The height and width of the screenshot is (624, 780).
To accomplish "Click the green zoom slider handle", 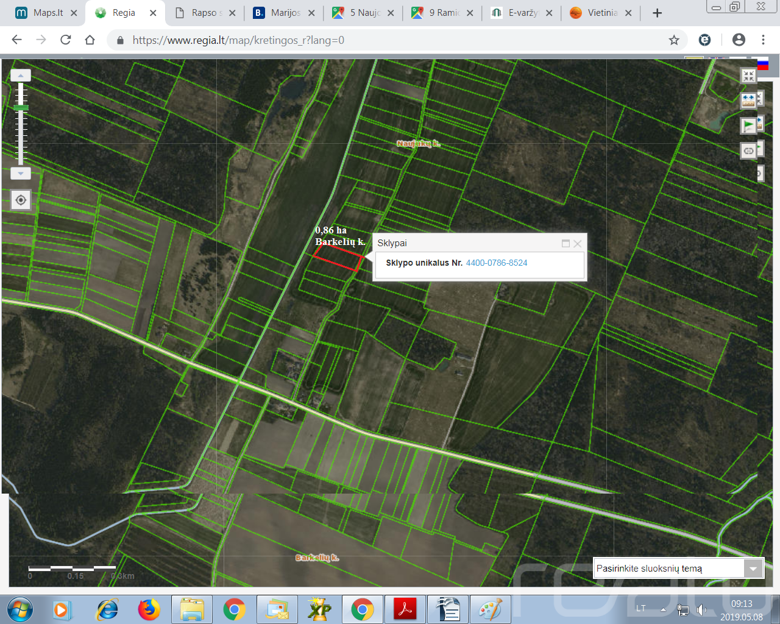I will click(21, 107).
